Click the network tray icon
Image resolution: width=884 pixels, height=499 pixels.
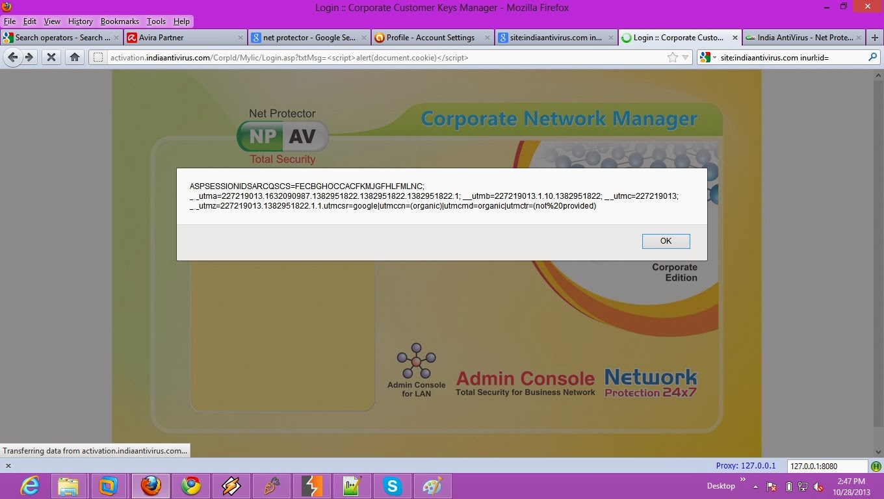point(803,486)
